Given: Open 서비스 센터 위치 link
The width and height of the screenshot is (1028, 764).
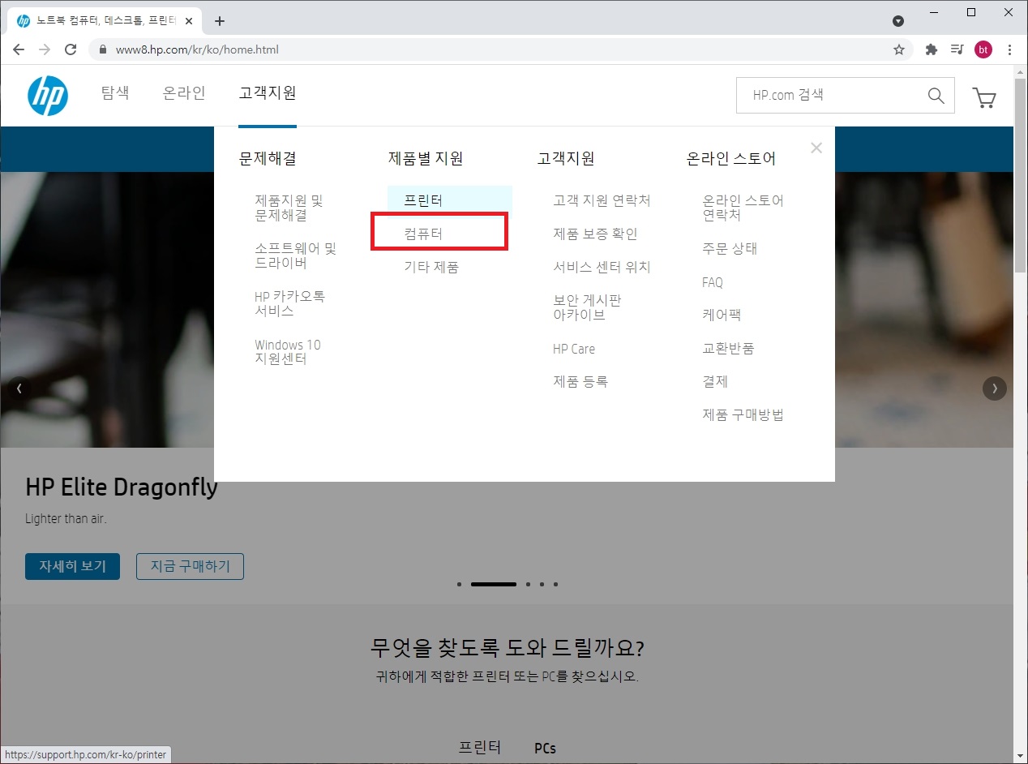Looking at the screenshot, I should [x=602, y=267].
